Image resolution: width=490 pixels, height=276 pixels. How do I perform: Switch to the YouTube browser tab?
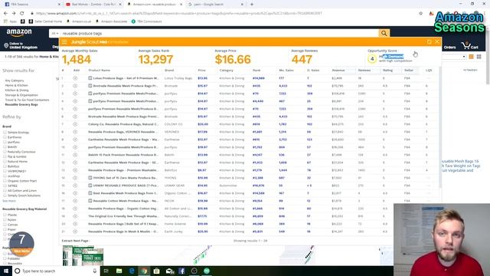[93, 5]
